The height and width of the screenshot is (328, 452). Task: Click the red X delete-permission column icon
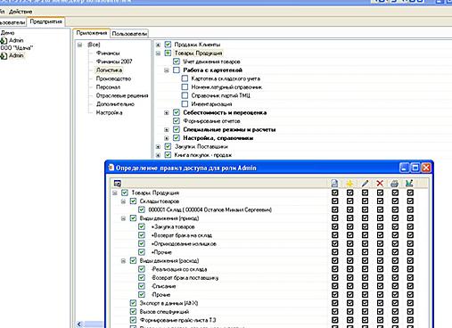coord(380,184)
